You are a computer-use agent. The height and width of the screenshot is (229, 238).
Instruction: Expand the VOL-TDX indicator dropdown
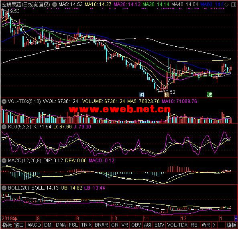(x=4, y=101)
